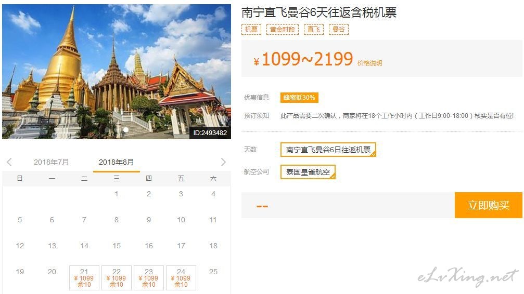Screen dimensions: 524x294
Task: Click the highlighted white carousel dot on photo
Action: [x=125, y=130]
